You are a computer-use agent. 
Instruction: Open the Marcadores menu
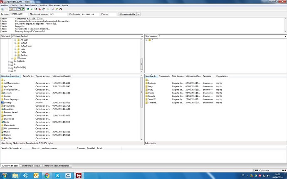[54, 5]
